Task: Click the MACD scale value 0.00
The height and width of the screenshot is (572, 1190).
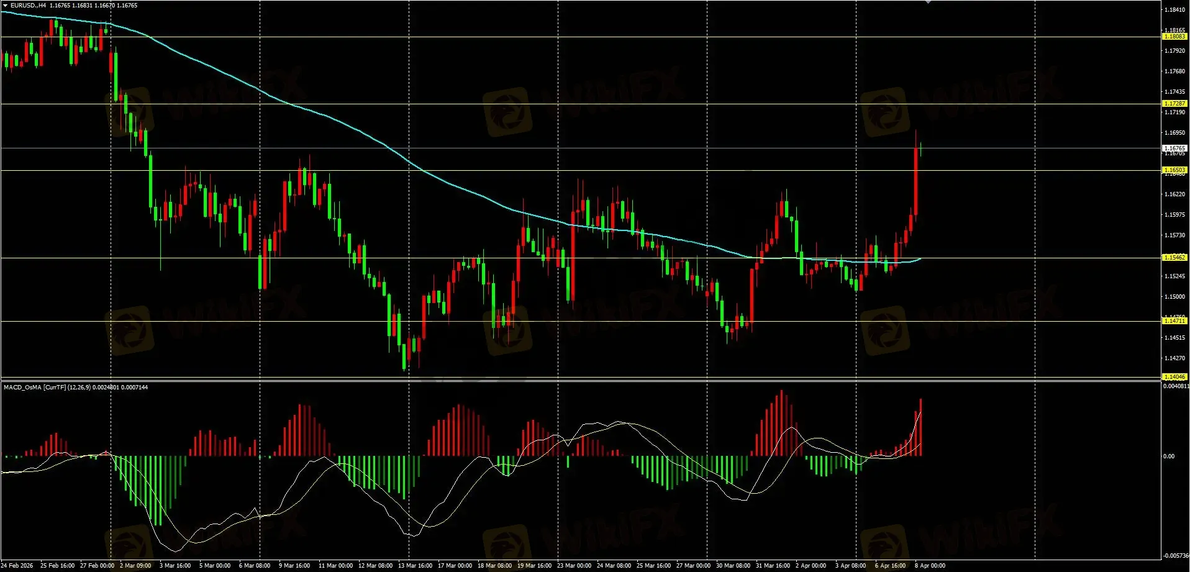Action: point(1169,456)
